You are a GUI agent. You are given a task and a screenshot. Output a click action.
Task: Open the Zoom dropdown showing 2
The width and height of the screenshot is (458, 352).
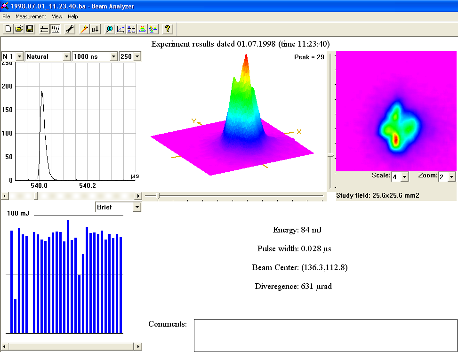451,177
